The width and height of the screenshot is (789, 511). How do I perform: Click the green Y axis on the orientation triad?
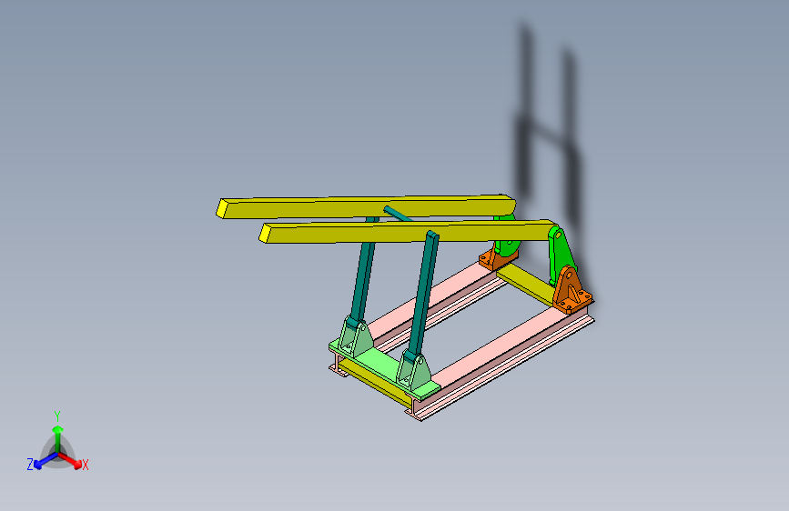click(x=57, y=438)
